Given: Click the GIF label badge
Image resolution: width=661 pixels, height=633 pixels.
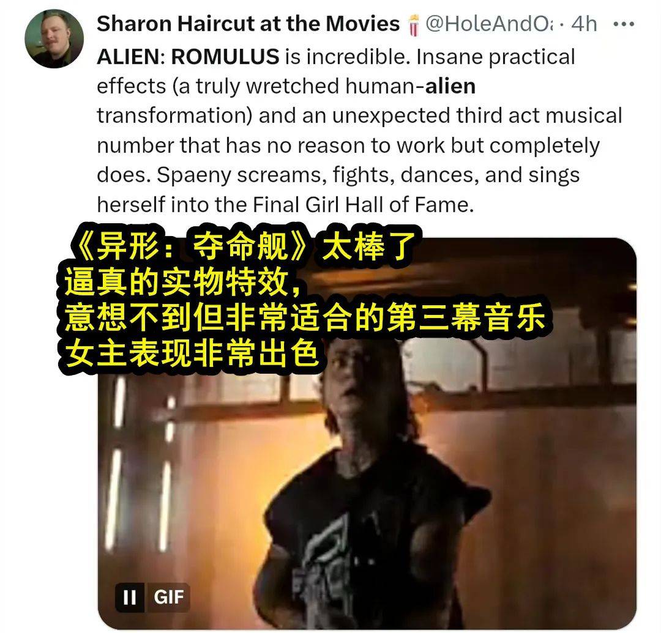Looking at the screenshot, I should pos(169,597).
